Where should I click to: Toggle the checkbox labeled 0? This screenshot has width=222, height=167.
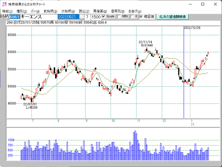(x=132, y=16)
